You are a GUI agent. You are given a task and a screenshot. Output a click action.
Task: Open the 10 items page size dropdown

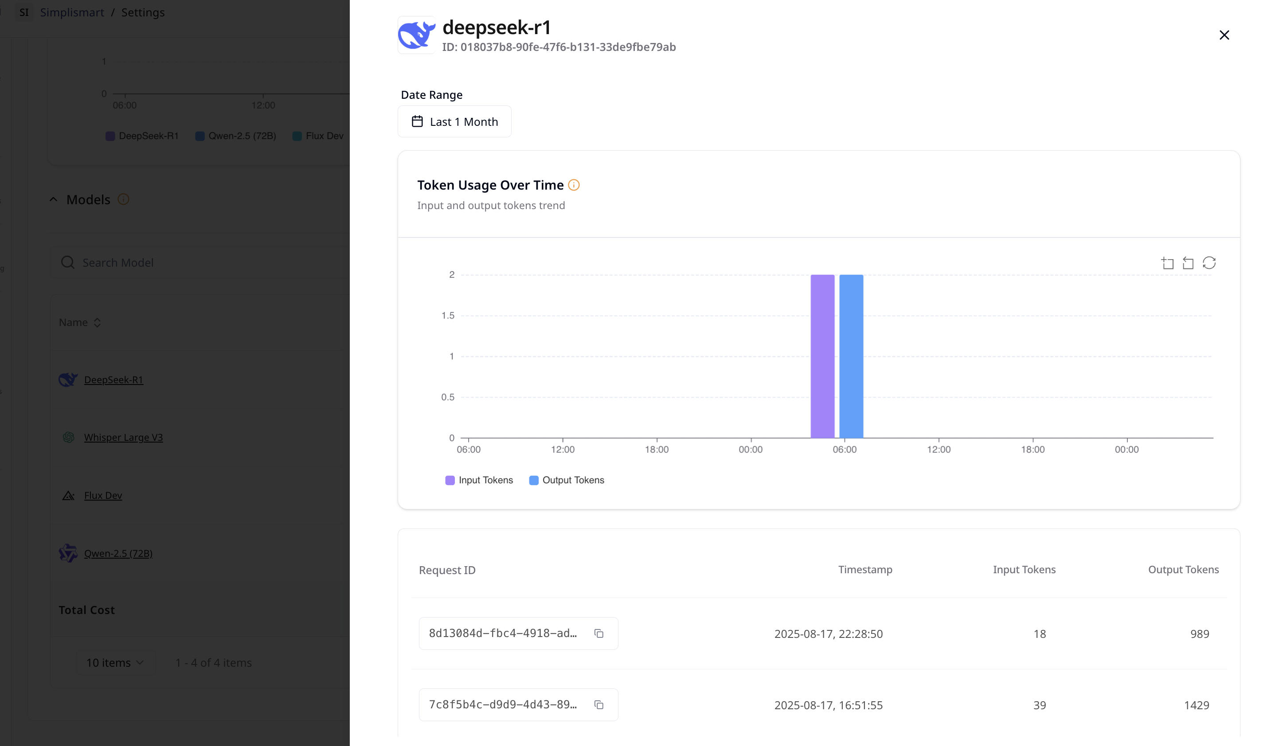[x=114, y=663]
